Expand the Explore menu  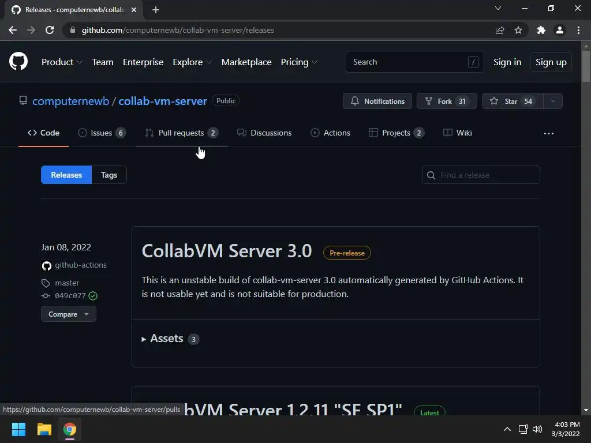pyautogui.click(x=192, y=62)
